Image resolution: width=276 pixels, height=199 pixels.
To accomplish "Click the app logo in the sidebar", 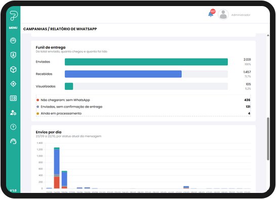I will pyautogui.click(x=13, y=16).
